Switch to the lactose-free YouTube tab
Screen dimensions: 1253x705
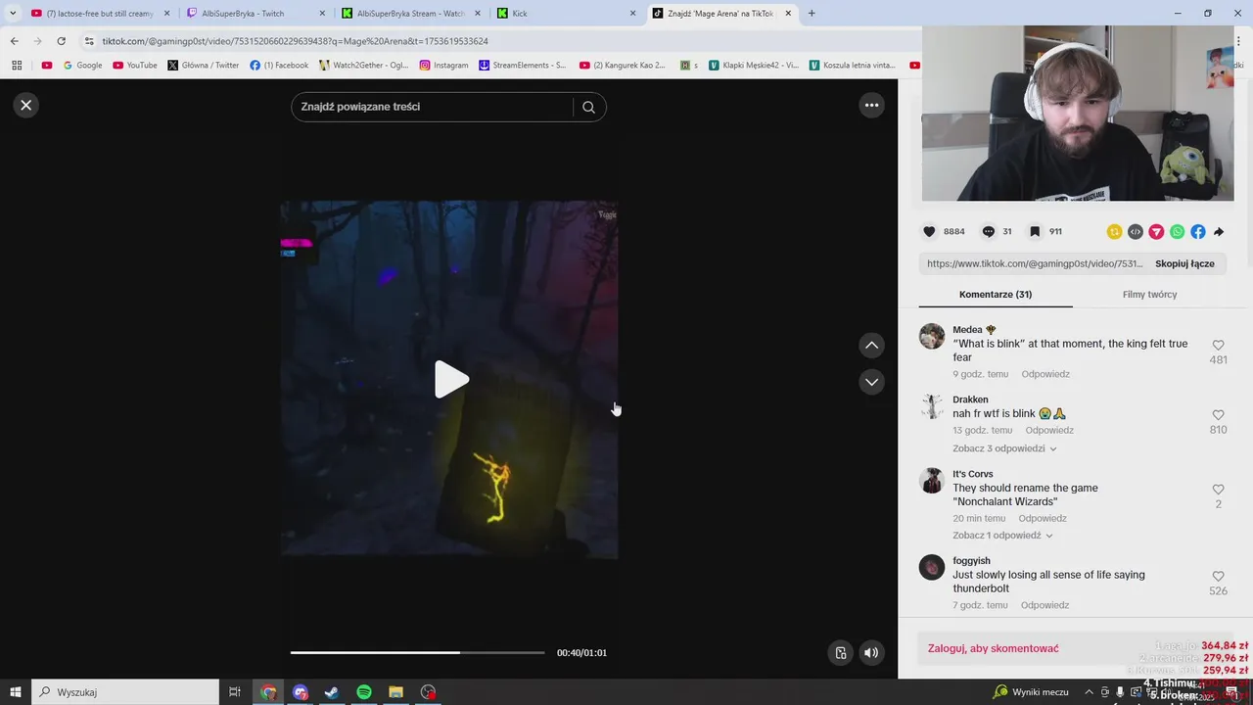tap(101, 14)
